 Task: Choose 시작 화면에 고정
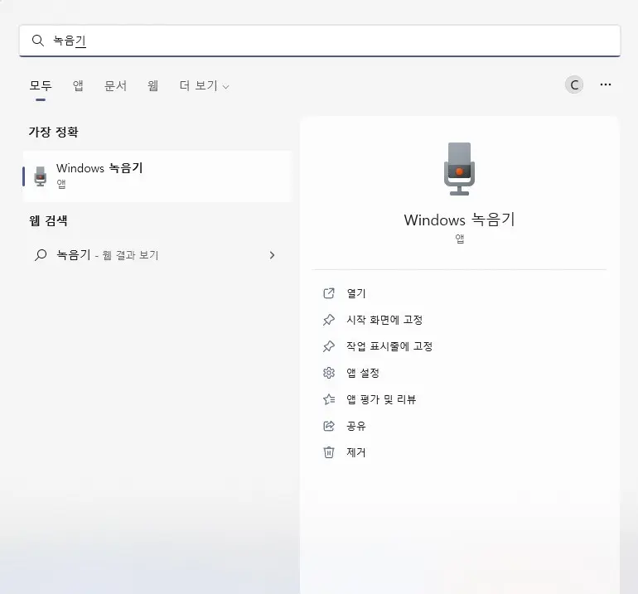point(384,320)
